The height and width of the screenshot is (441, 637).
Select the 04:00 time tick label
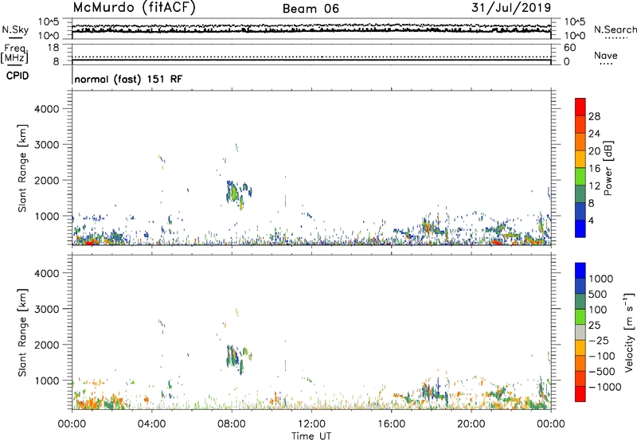151,424
